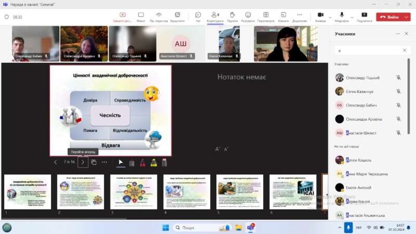Viewport: 416px width, 234px height.
Task: Toggle mute for Олександр Тіцький in list
Action: [398, 77]
